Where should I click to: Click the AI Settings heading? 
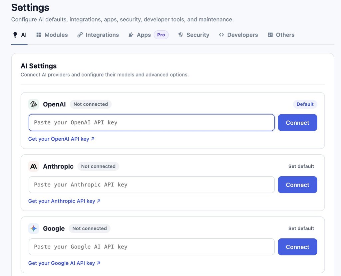(39, 66)
